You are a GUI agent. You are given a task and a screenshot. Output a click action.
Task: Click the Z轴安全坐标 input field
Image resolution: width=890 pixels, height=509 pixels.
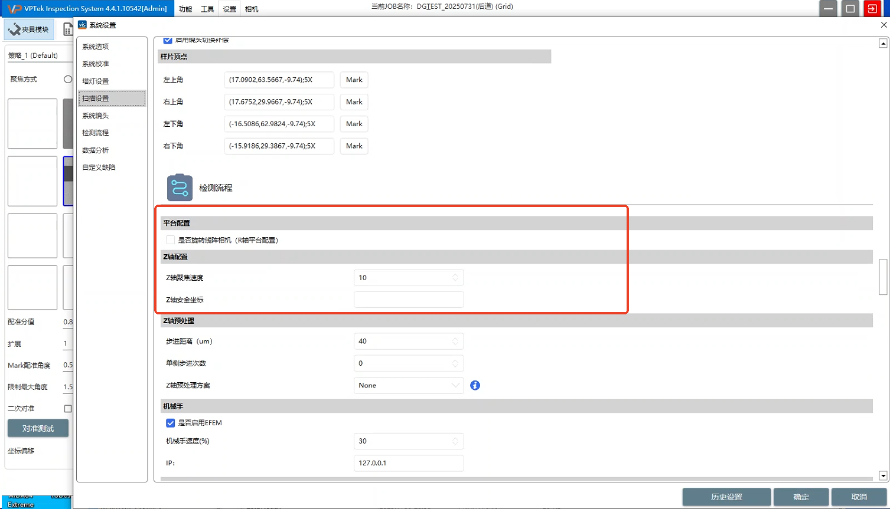point(408,300)
